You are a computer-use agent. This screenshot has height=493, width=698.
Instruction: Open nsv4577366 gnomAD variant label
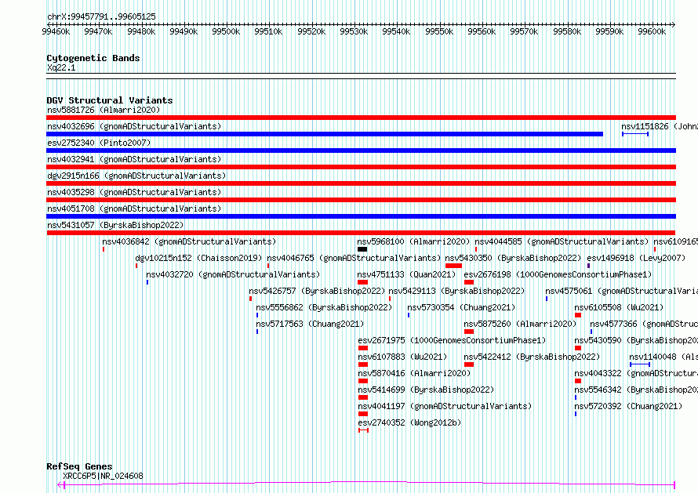tap(644, 324)
